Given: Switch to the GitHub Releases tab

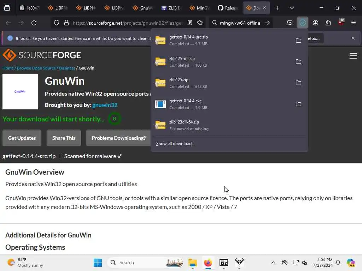Looking at the screenshot, I should (x=228, y=8).
